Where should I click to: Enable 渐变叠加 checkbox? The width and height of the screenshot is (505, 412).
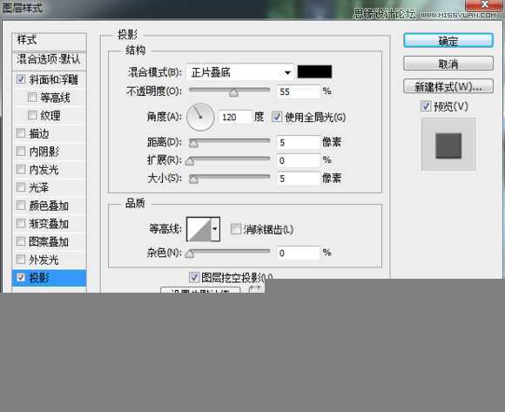(x=21, y=223)
